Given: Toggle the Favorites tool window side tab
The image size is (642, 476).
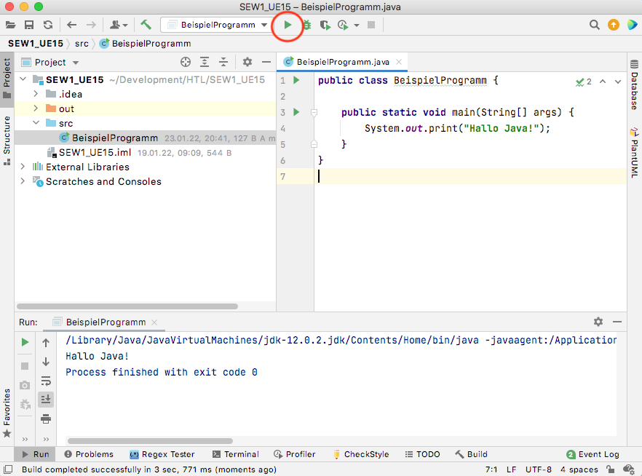Looking at the screenshot, I should pos(7,413).
